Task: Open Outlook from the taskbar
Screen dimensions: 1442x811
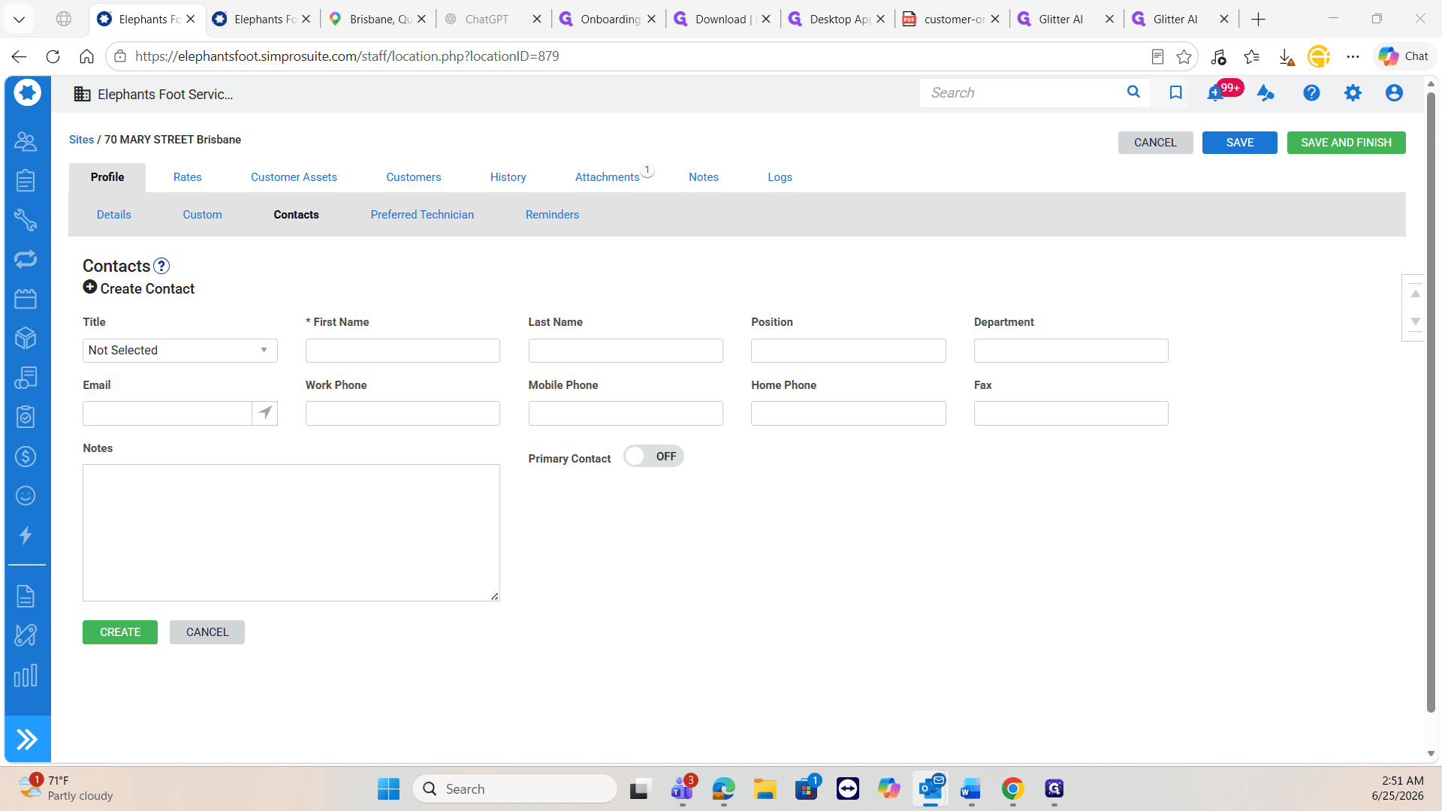Action: click(x=931, y=789)
